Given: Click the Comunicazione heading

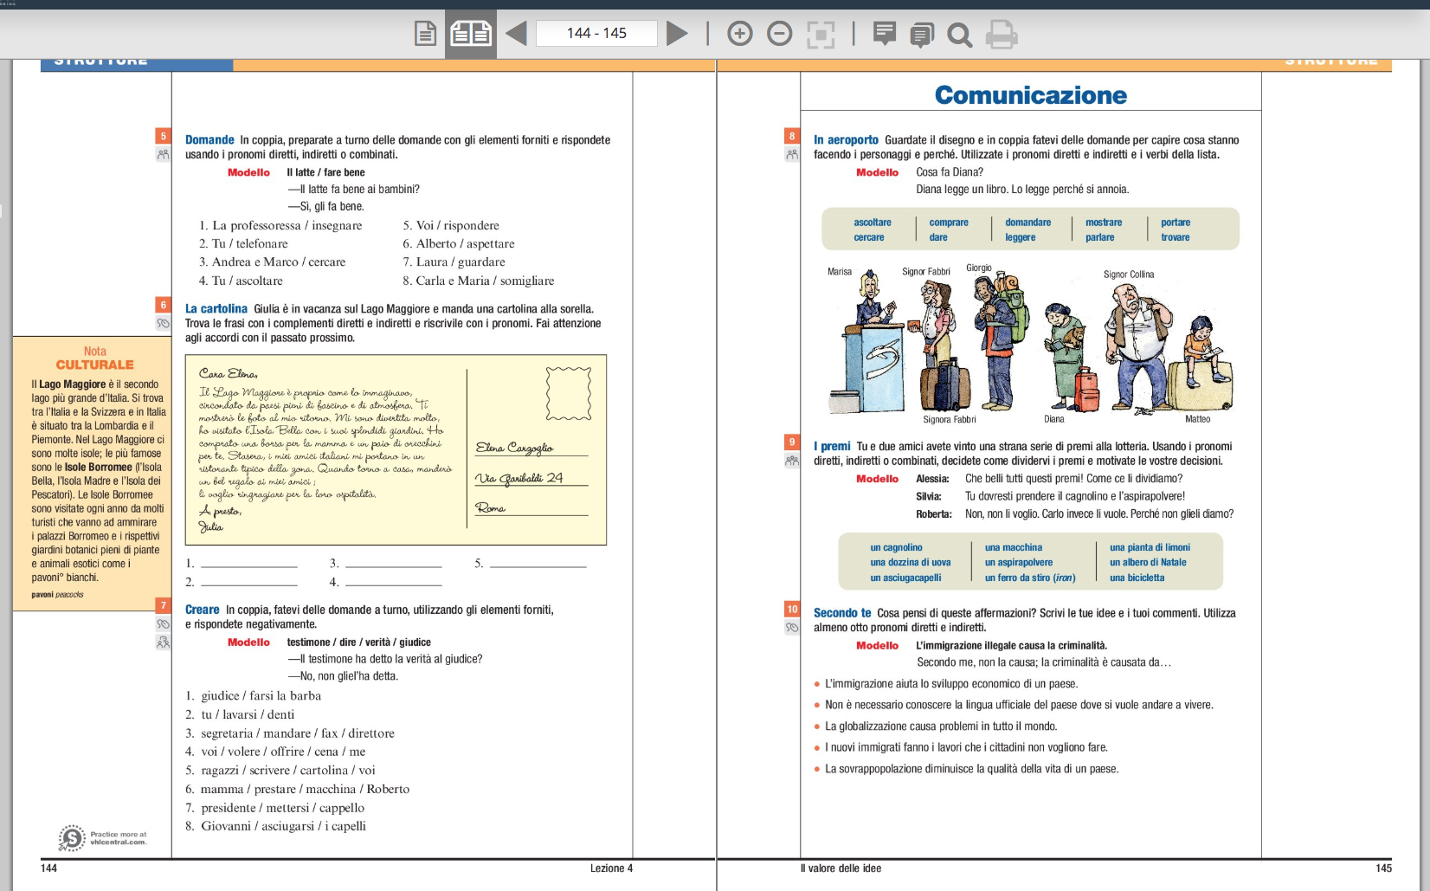Looking at the screenshot, I should (1030, 95).
